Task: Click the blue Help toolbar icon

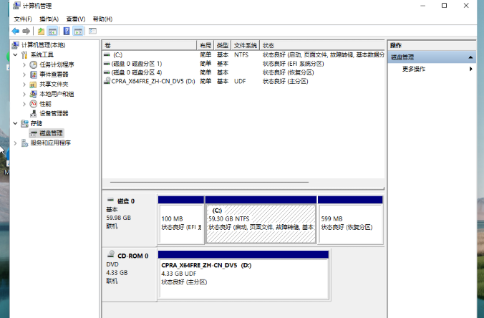Action: [x=66, y=32]
